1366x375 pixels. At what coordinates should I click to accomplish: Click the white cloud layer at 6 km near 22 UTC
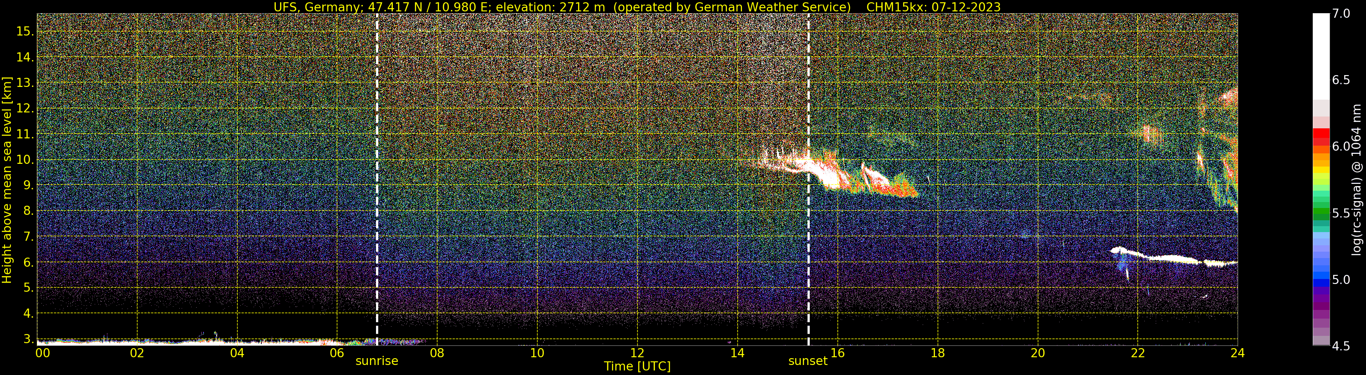point(1173,258)
